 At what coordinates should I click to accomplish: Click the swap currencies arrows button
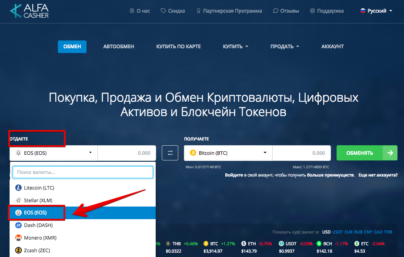(x=170, y=153)
